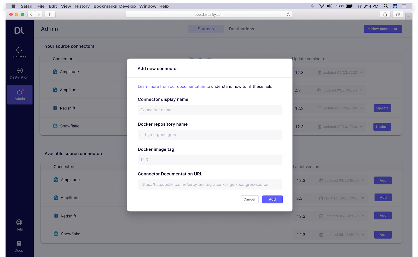
Task: Add the available Amplitude 12.3 connector
Action: pos(383,180)
